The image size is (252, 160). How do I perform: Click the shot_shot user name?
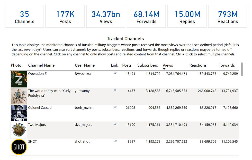tap(82, 142)
